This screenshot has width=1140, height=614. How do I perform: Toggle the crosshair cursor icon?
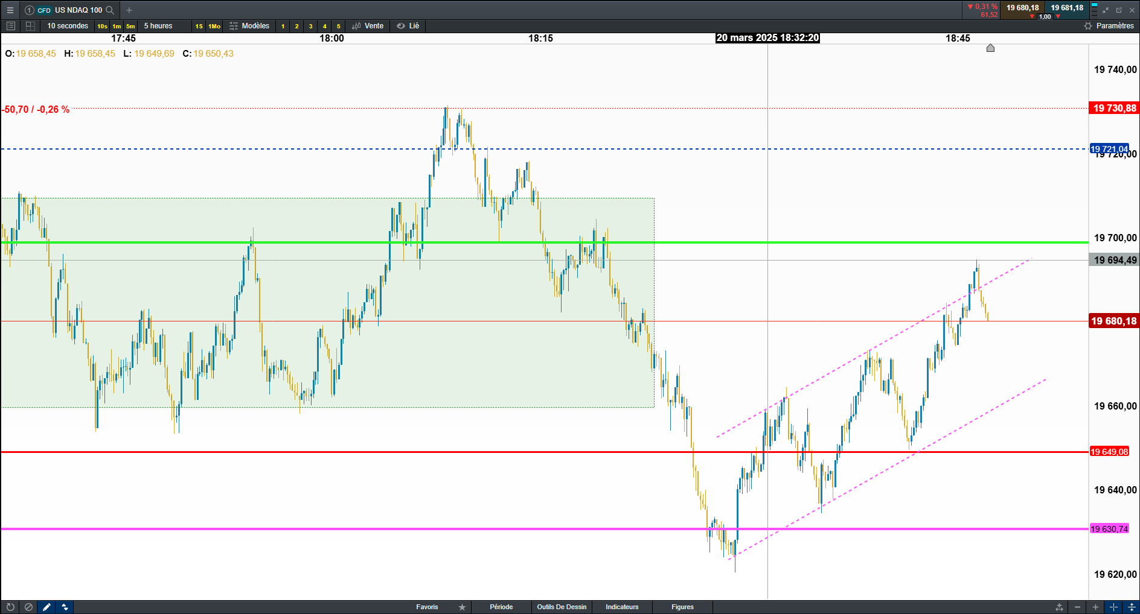[x=1113, y=607]
